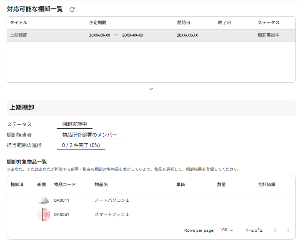Screen dimensions: 300x245
Task: Click the start date 20XX-XX-XX cell
Action: (187, 35)
